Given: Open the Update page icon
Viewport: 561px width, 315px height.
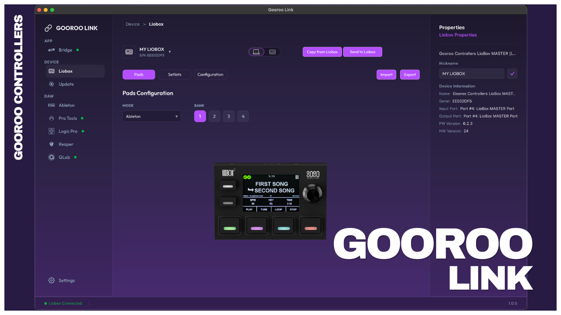Looking at the screenshot, I should click(x=52, y=84).
